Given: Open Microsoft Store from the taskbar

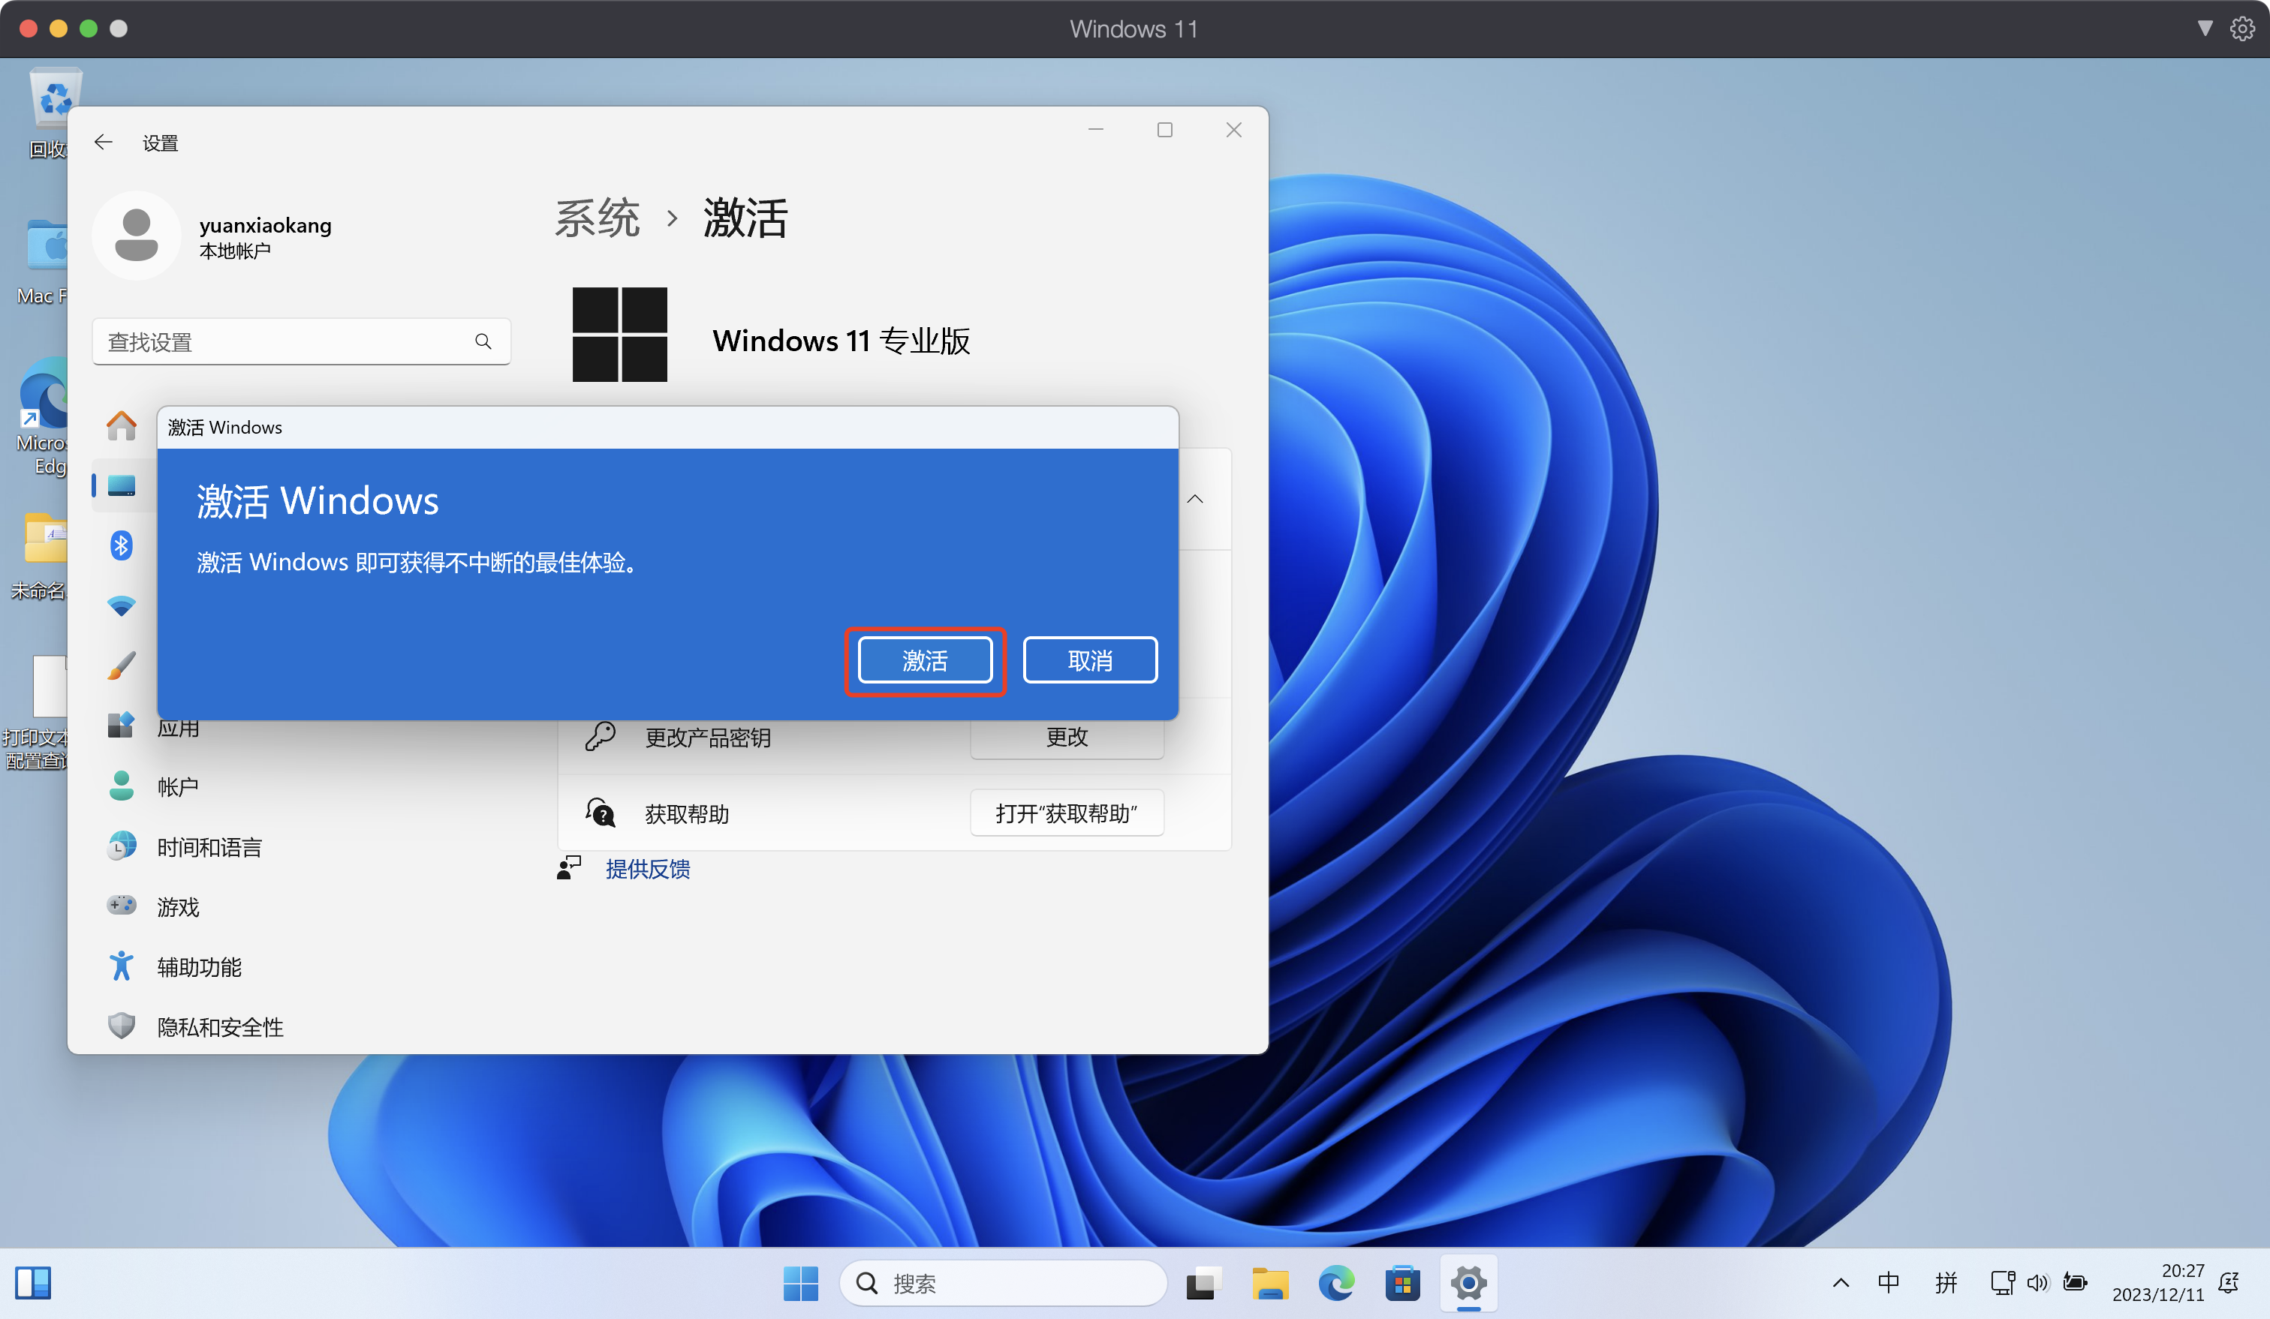Looking at the screenshot, I should (x=1402, y=1283).
